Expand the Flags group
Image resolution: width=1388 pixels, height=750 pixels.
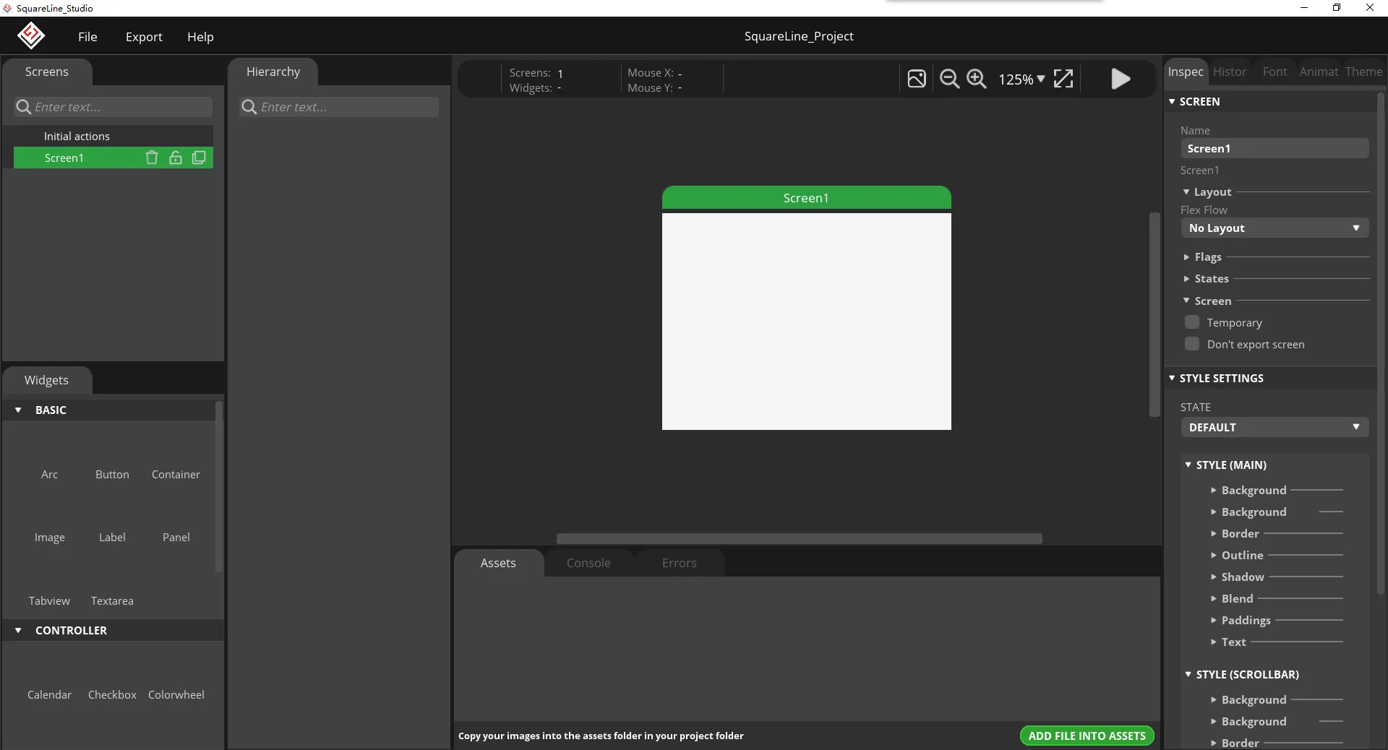1186,257
